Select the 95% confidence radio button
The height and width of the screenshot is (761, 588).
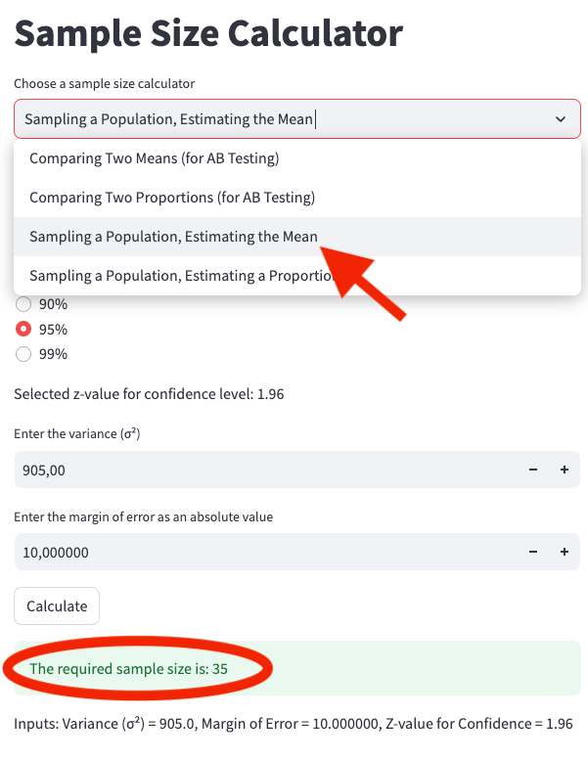point(24,330)
